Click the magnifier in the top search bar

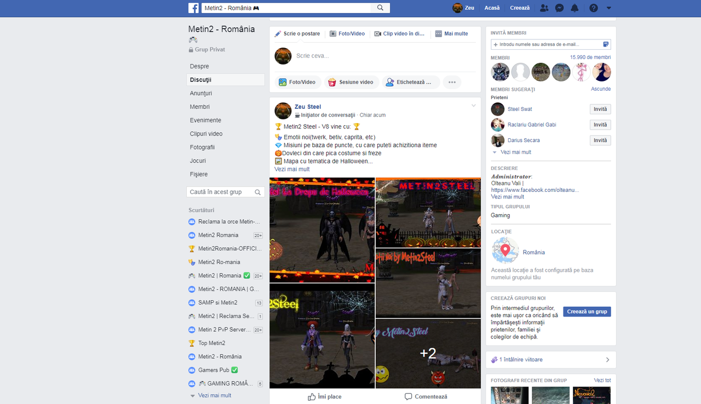tap(380, 8)
